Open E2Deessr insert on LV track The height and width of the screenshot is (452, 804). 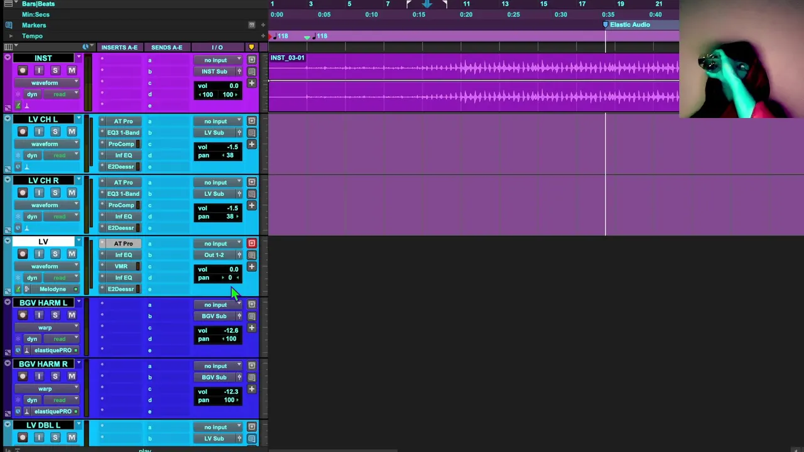pyautogui.click(x=123, y=289)
